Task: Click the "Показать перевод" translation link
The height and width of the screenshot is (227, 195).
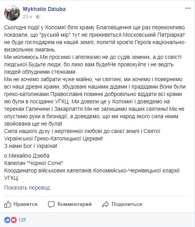Action: (x=27, y=188)
